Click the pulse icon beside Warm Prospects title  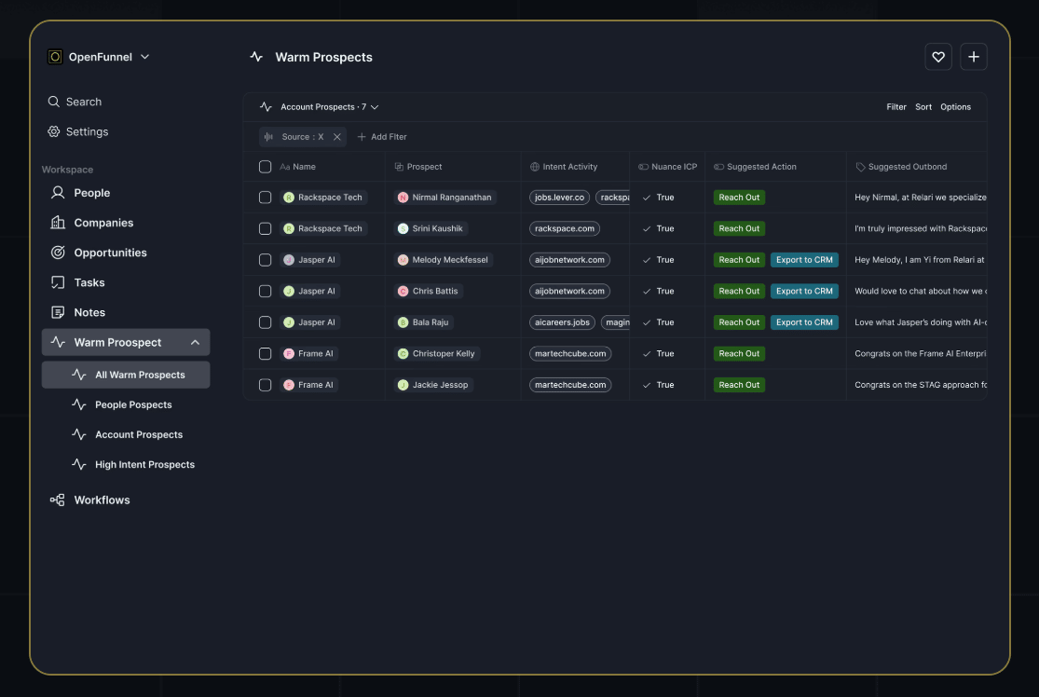tap(256, 57)
